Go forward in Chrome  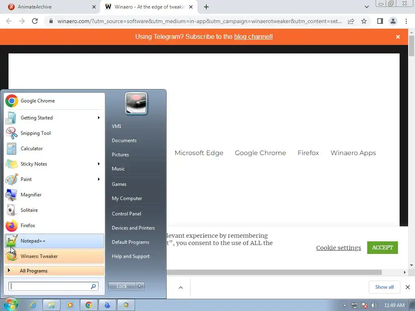[22, 21]
